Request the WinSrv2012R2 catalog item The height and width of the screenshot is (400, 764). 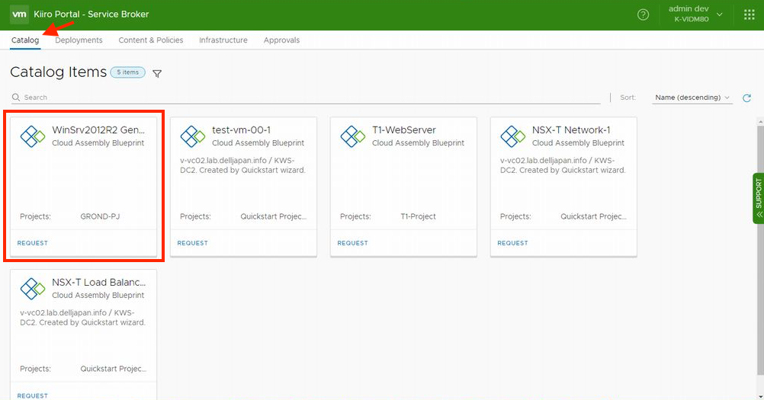[33, 243]
